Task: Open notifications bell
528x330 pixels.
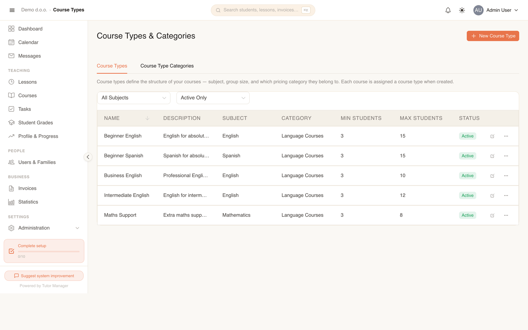Action: (x=448, y=10)
